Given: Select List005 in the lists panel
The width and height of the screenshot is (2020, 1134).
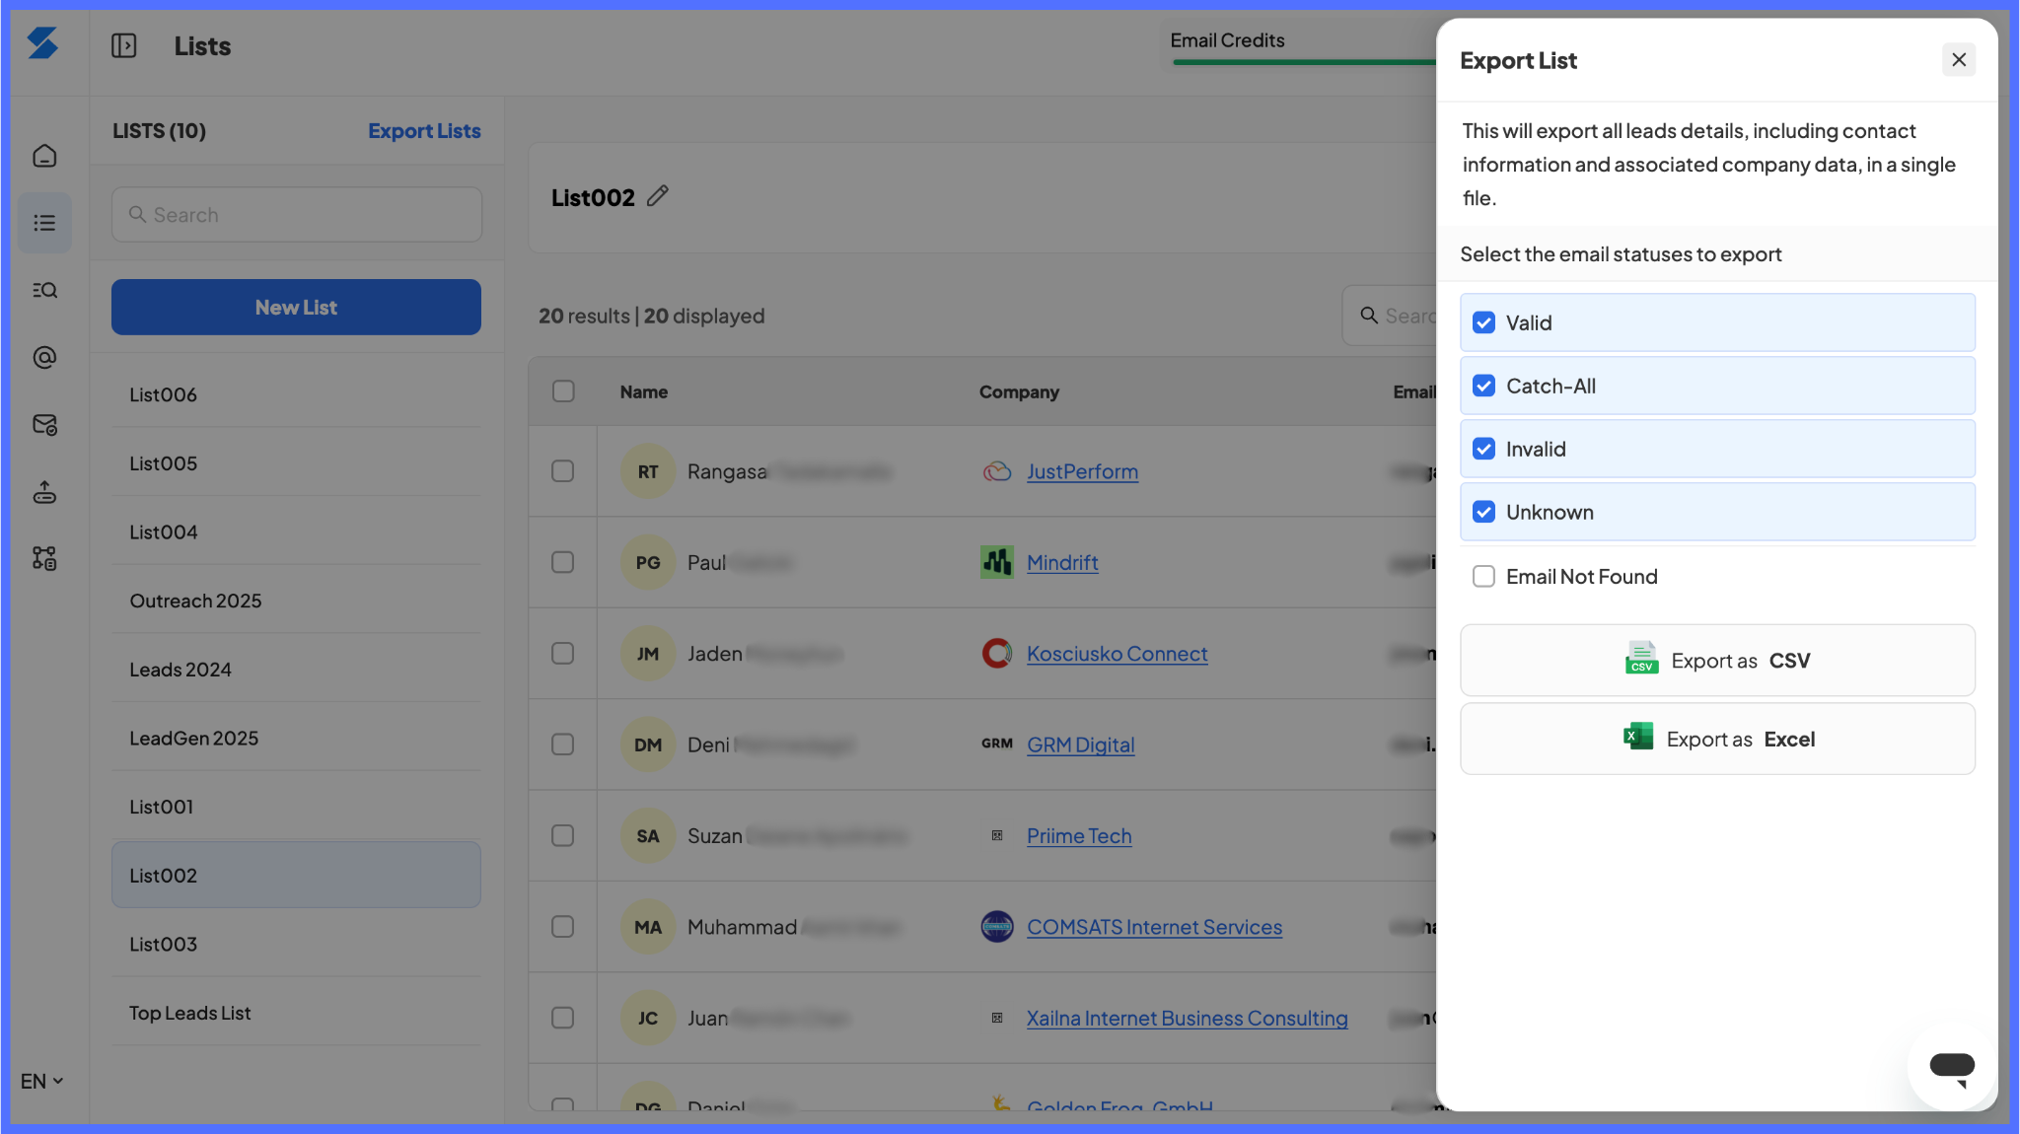Looking at the screenshot, I should pos(296,463).
